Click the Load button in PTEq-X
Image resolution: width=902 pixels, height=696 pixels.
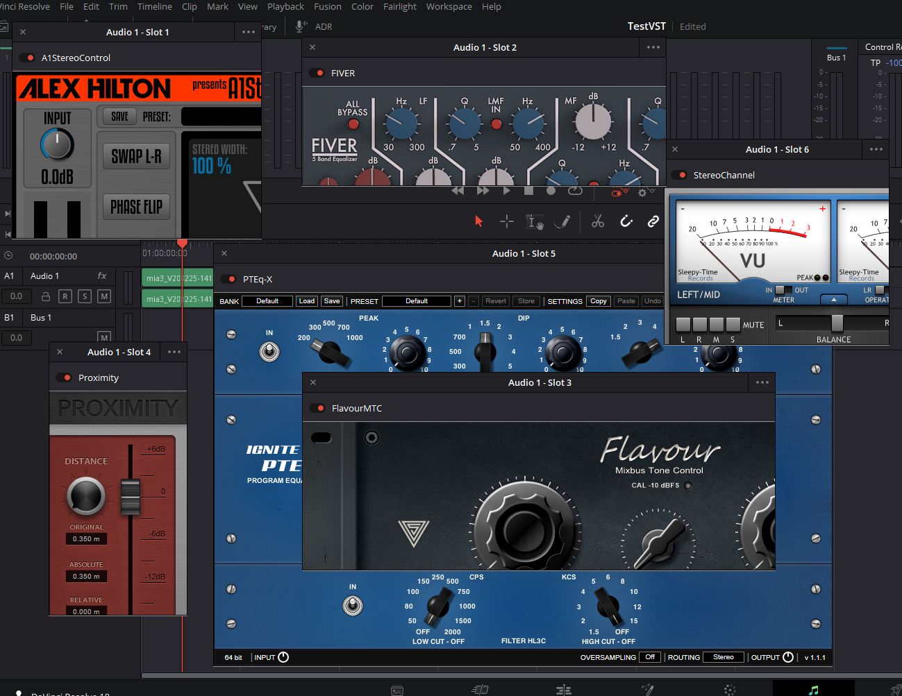pos(307,301)
